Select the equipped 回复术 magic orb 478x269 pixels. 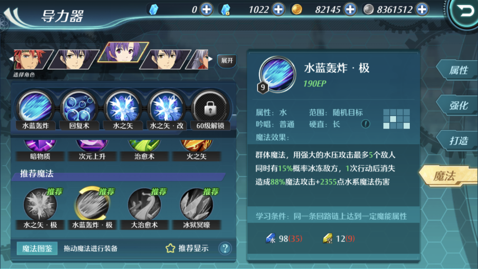click(79, 108)
